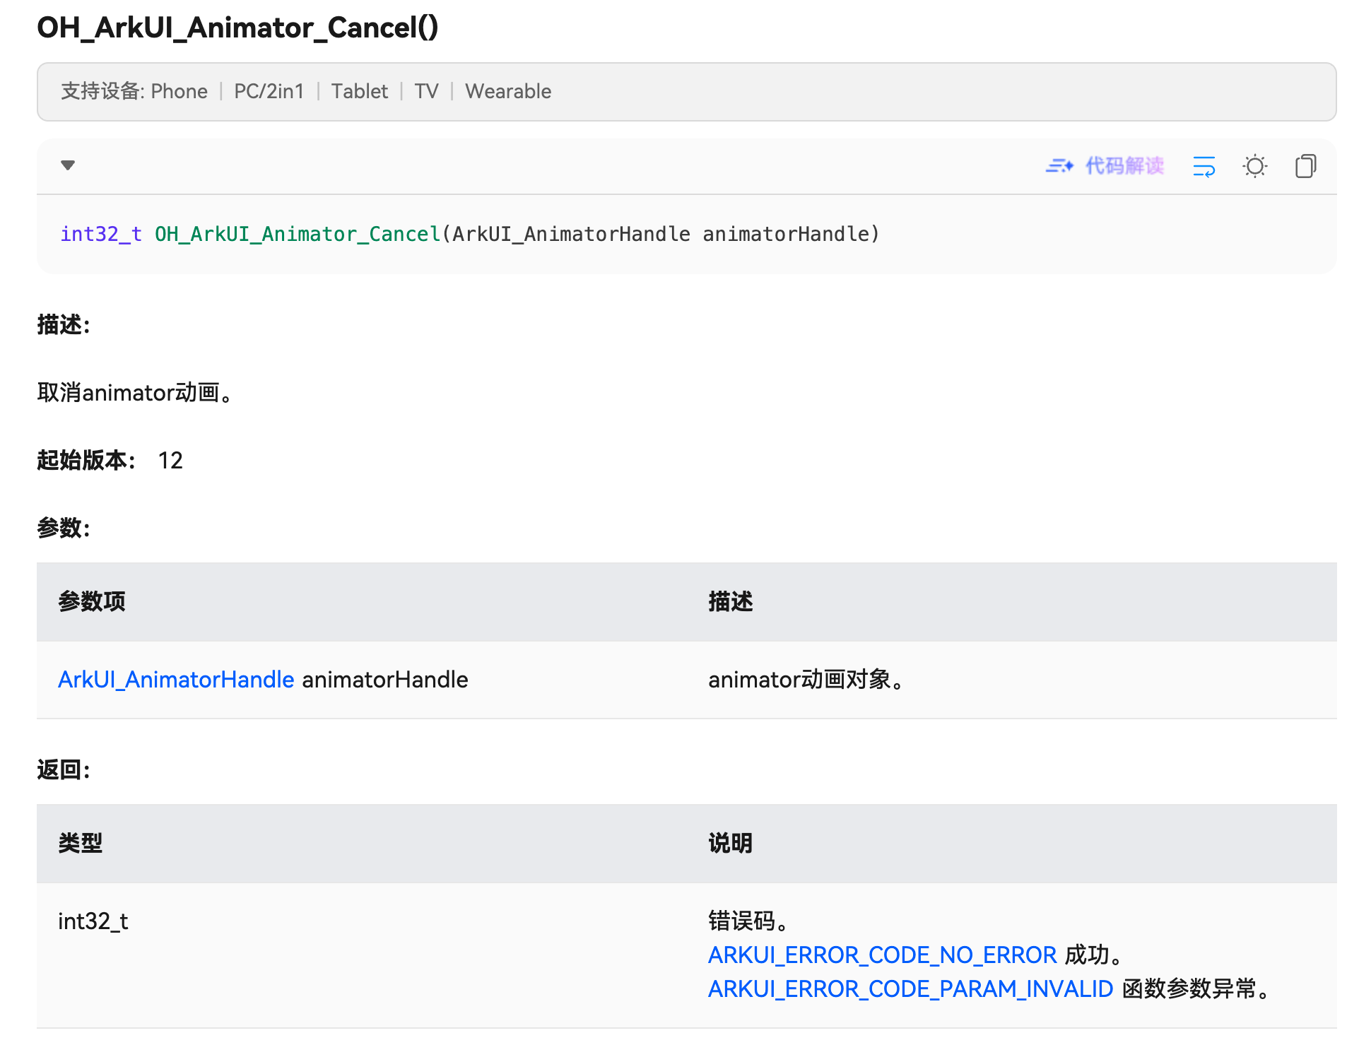The image size is (1371, 1057).
Task: Open the 代码解读 code explanation
Action: click(1124, 166)
